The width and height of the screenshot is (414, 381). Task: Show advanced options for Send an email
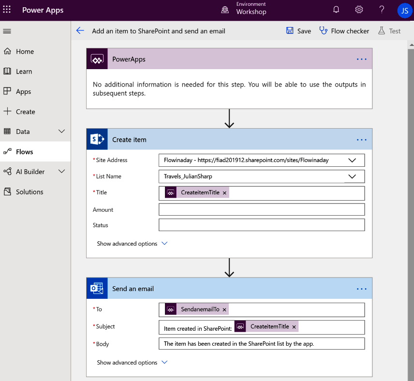point(132,363)
